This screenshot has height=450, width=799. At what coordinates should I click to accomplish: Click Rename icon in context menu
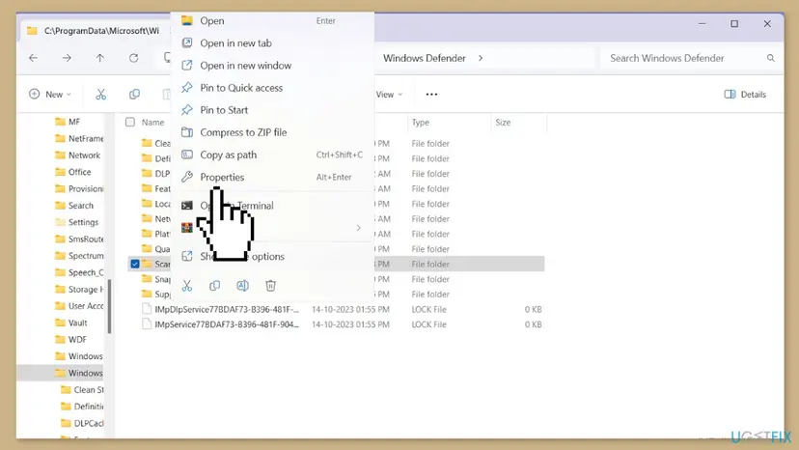pyautogui.click(x=242, y=286)
